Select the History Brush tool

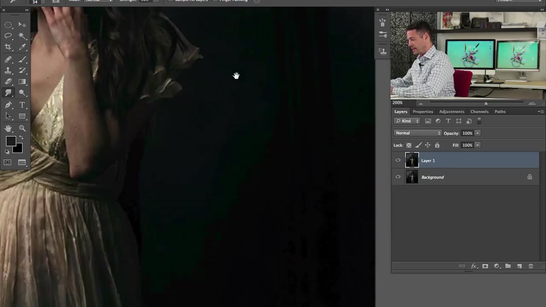pyautogui.click(x=22, y=70)
